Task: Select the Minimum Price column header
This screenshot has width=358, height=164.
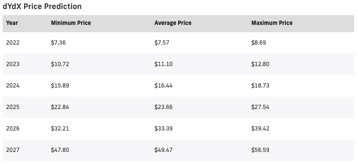Action: [71, 23]
